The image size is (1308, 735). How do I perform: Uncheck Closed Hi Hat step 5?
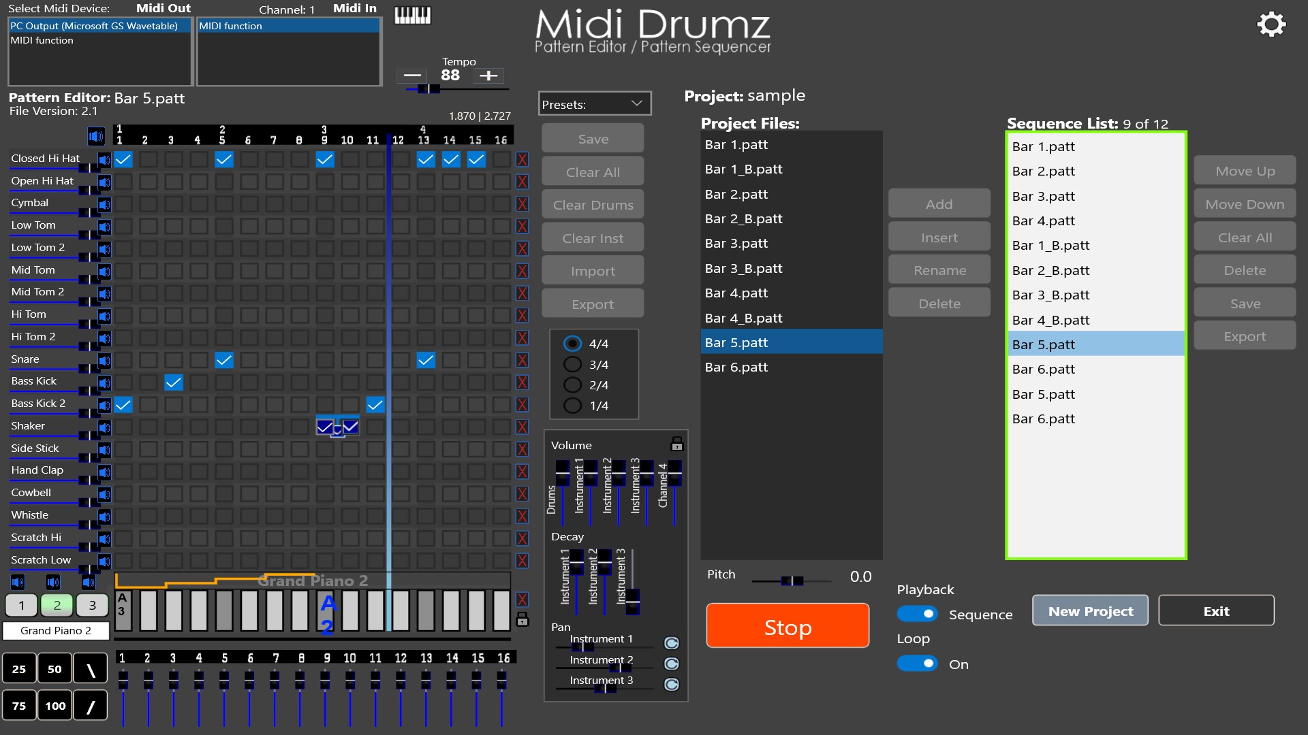224,160
